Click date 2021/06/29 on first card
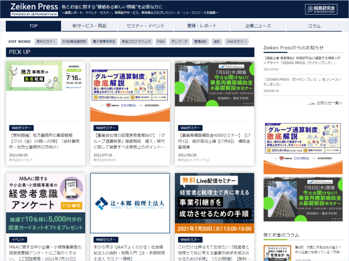 (18, 155)
